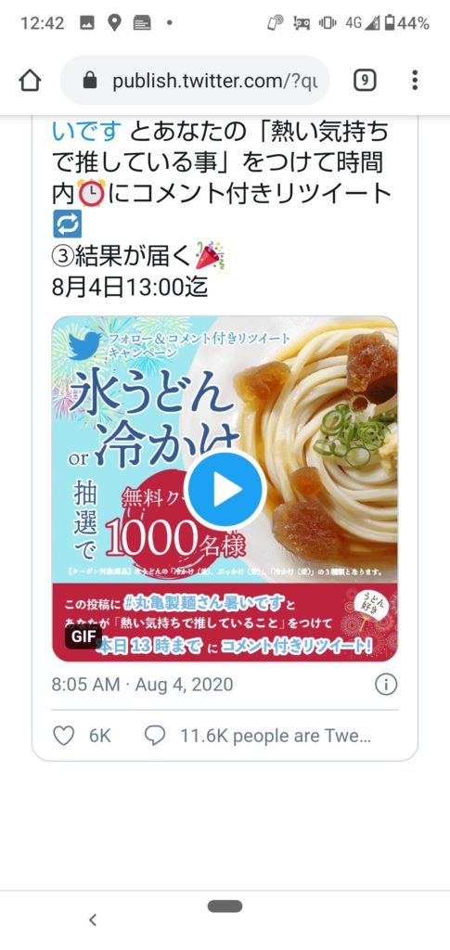The image size is (450, 950).
Task: Open the 8:05 AM · Aug 4, 2020 timestamp
Action: point(142,685)
